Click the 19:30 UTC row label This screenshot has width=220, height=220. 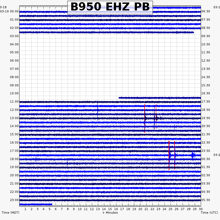(x=206, y=118)
